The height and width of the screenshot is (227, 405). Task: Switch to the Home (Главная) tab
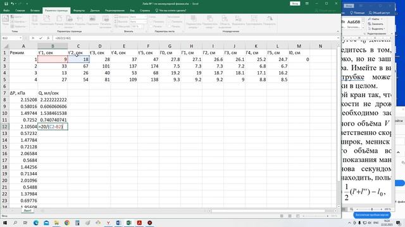20,11
